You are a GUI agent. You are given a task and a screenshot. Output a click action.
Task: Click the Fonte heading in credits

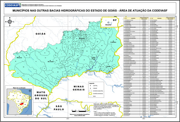click(95, 111)
